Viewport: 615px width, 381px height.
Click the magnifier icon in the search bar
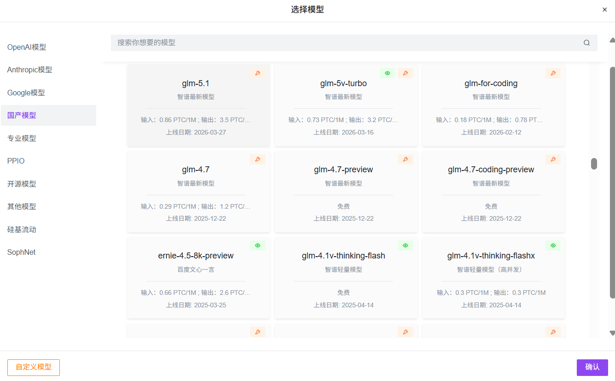[x=586, y=42]
